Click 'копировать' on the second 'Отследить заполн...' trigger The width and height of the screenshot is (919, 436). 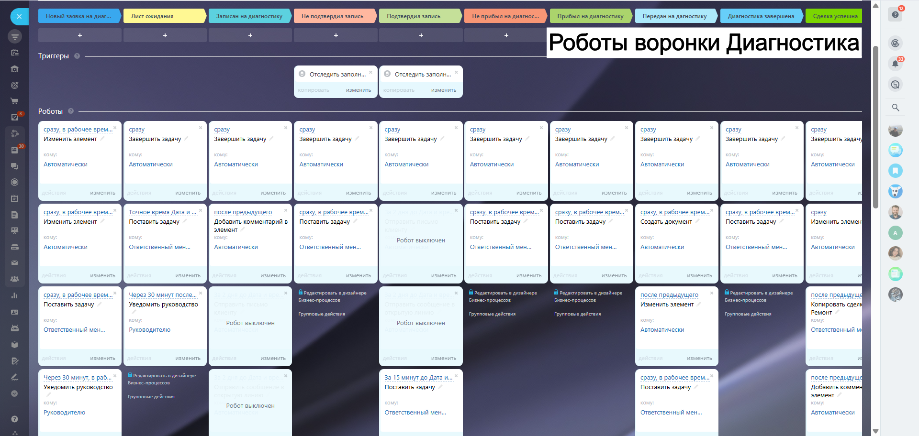(x=399, y=90)
